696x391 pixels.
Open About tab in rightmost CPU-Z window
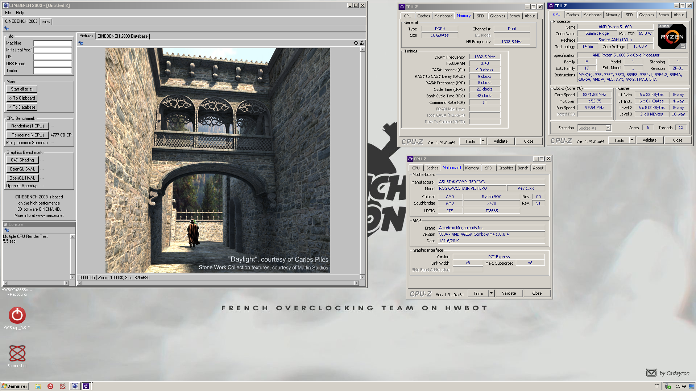679,15
